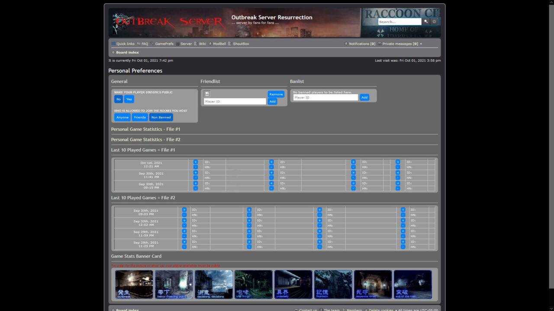Click the friendlist save icon

pos(207,94)
